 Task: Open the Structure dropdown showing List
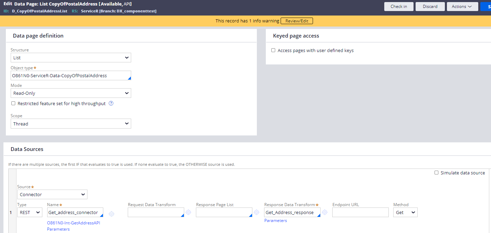click(x=71, y=57)
